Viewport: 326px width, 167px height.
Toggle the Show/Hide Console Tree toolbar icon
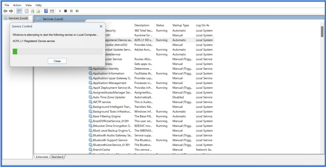click(x=19, y=11)
